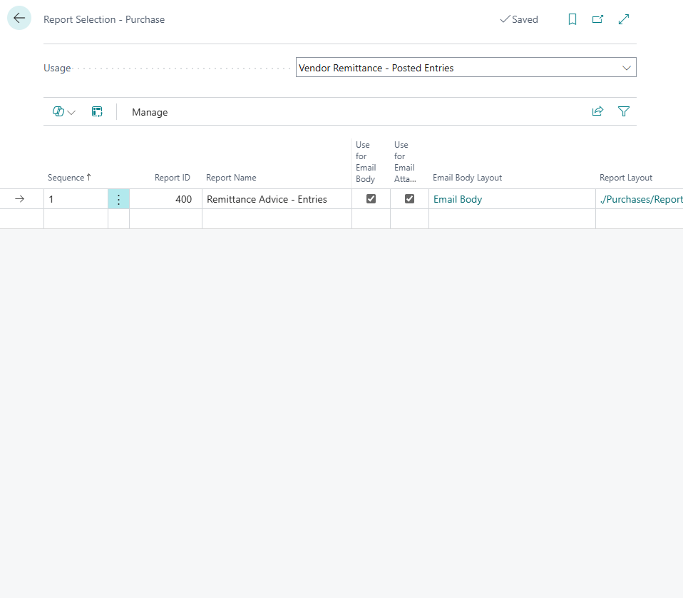Viewport: 683px width, 598px height.
Task: Open the Manage menu
Action: (x=150, y=112)
